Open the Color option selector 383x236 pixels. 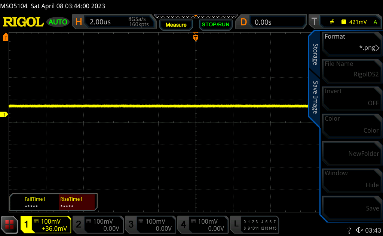[351, 125]
